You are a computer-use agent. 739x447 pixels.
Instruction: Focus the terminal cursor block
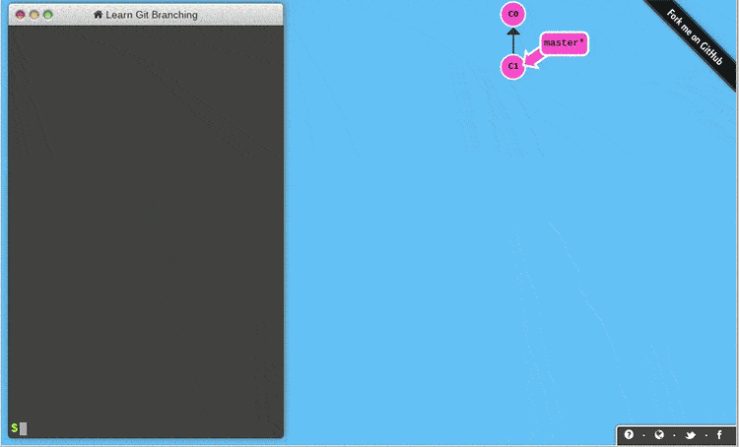pos(24,428)
